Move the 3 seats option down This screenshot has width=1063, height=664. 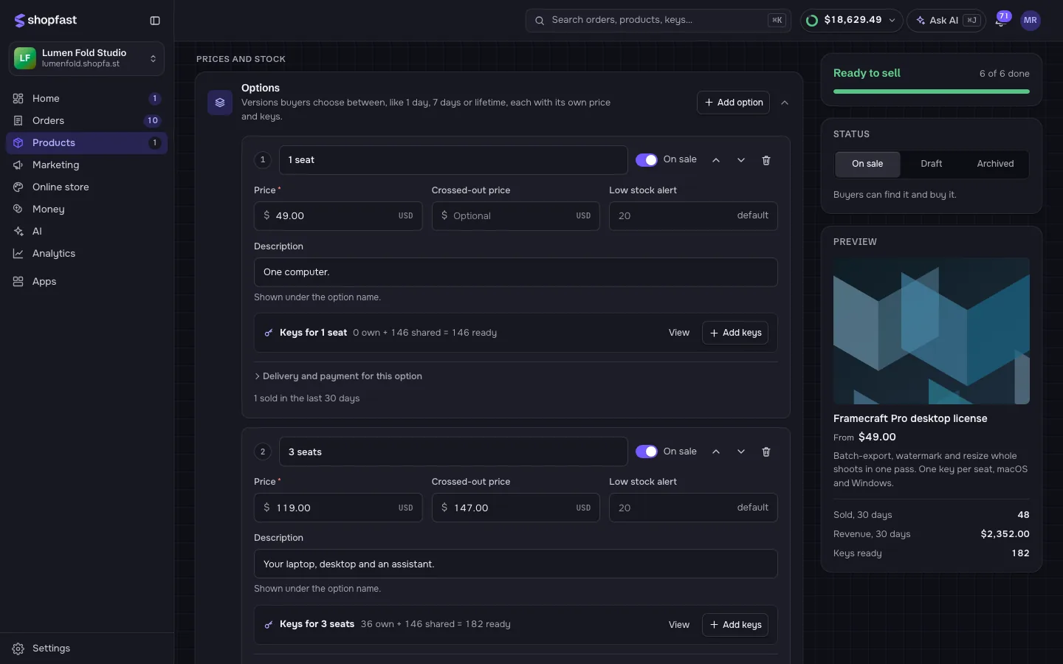[x=741, y=452]
